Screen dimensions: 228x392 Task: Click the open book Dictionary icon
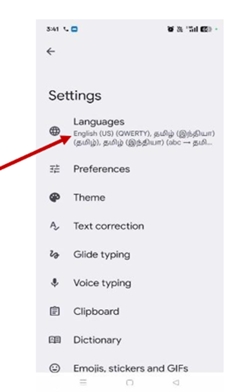pos(55,340)
